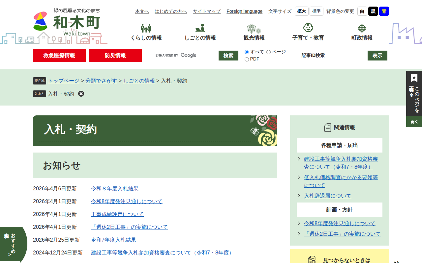422x263 pixels.
Task: Clear the 足あと history with X icon
Action: (81, 94)
